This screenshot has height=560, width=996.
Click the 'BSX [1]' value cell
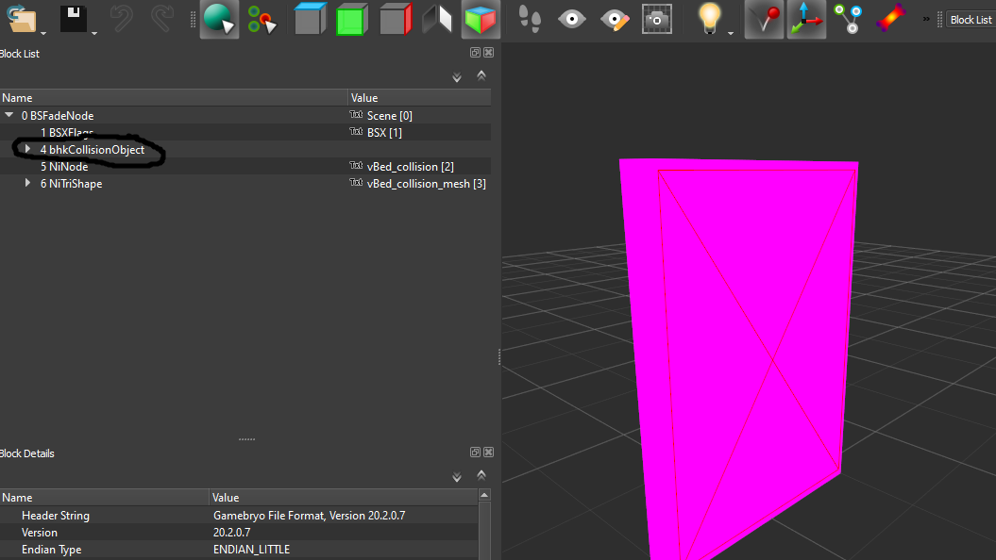384,133
